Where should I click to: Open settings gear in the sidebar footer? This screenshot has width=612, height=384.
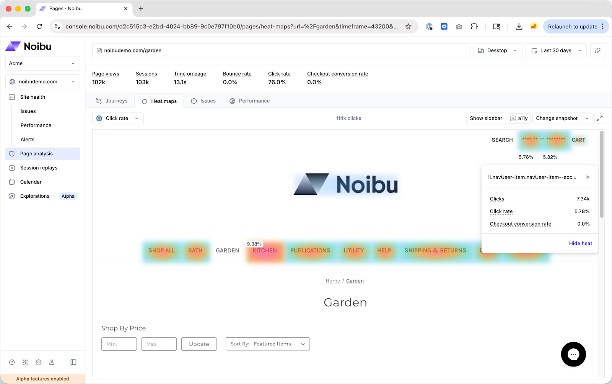(x=39, y=362)
